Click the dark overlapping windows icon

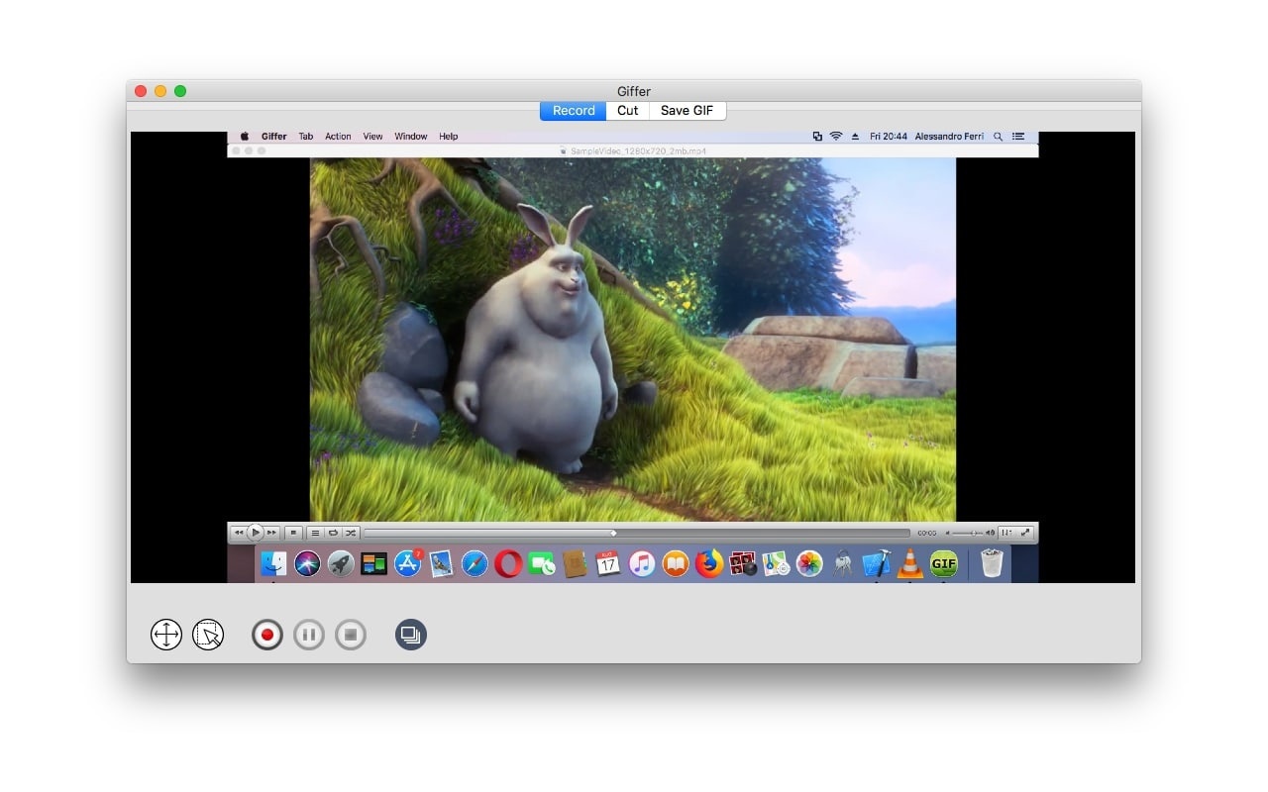[x=411, y=635]
